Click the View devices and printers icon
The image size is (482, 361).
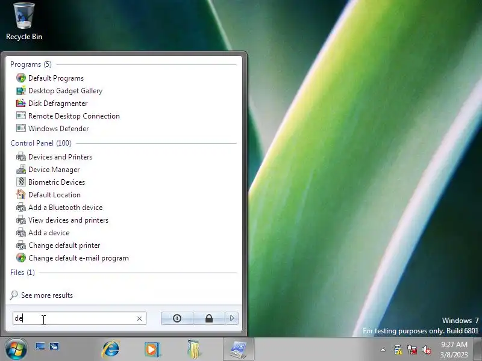click(x=21, y=220)
